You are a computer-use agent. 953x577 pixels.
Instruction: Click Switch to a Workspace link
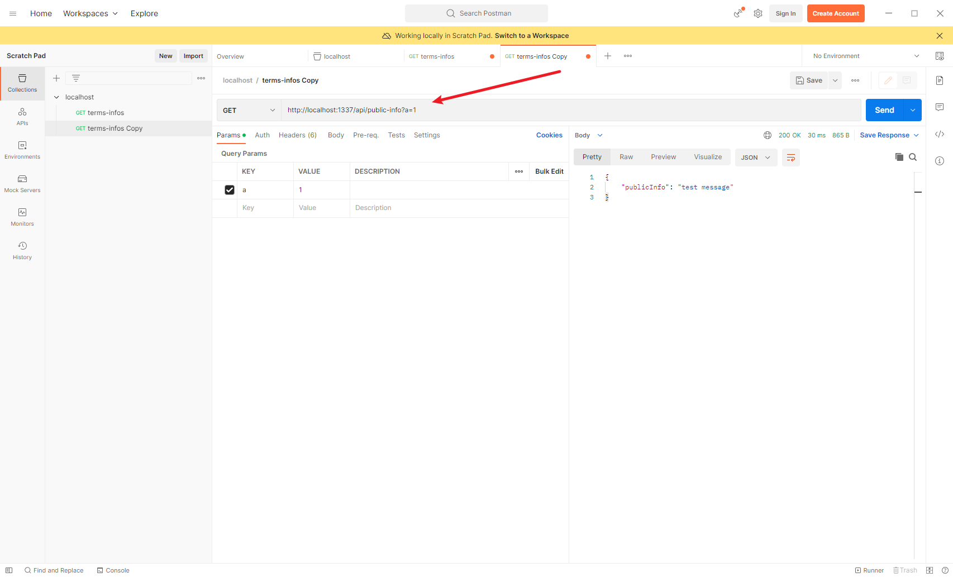click(532, 36)
